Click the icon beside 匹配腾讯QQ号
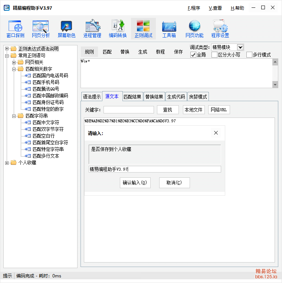This screenshot has height=283, width=282. 28,89
